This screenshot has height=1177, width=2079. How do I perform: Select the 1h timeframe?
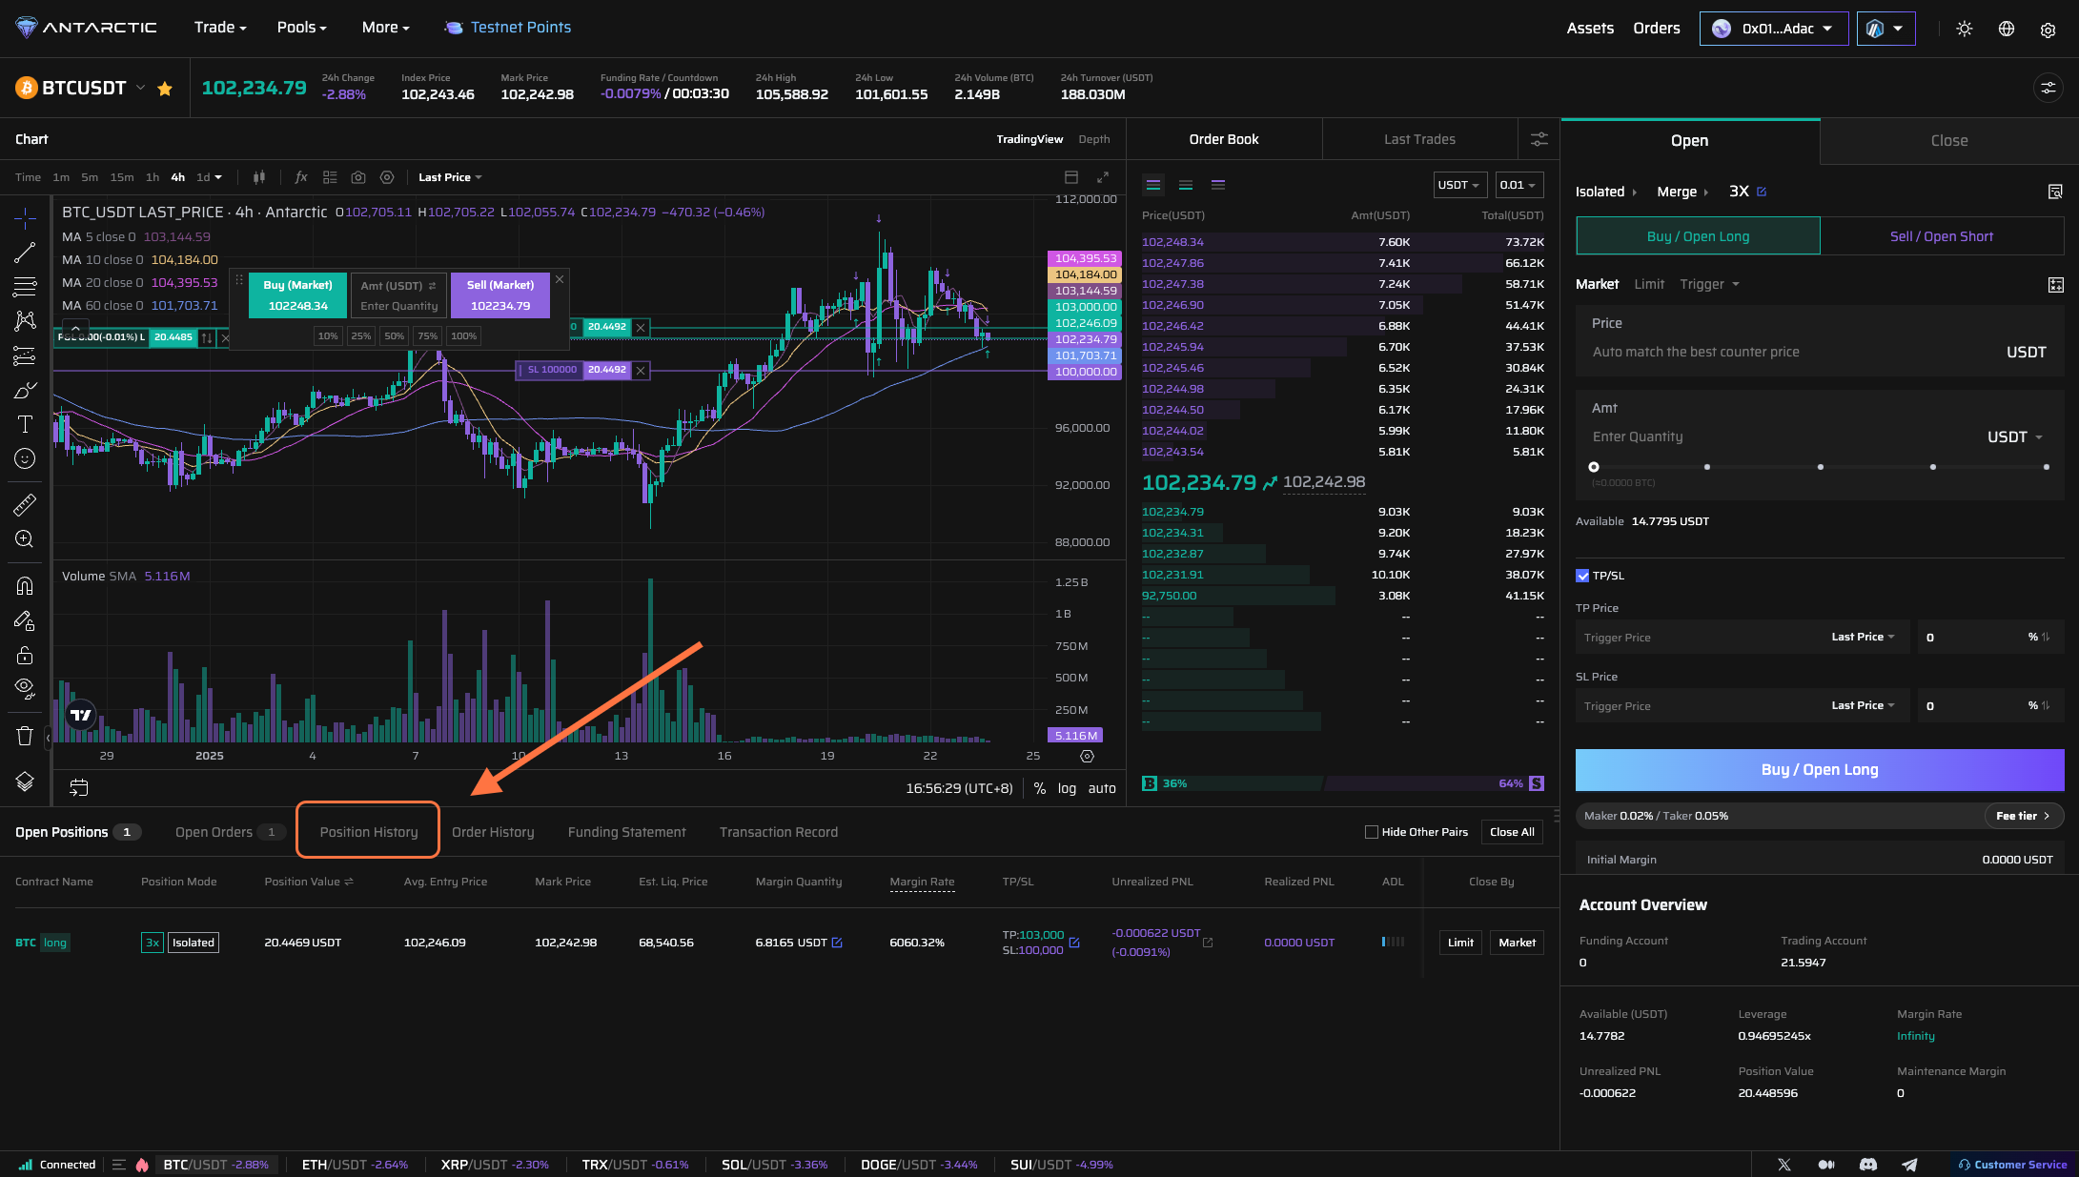pyautogui.click(x=153, y=177)
